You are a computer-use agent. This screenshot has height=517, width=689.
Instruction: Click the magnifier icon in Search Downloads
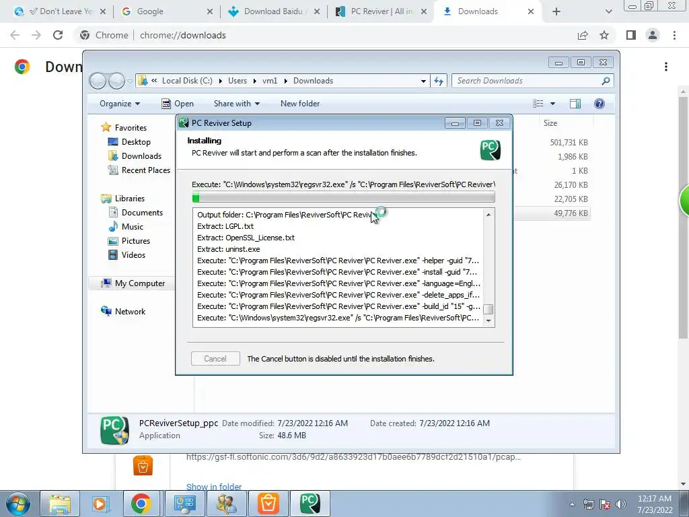tap(606, 81)
